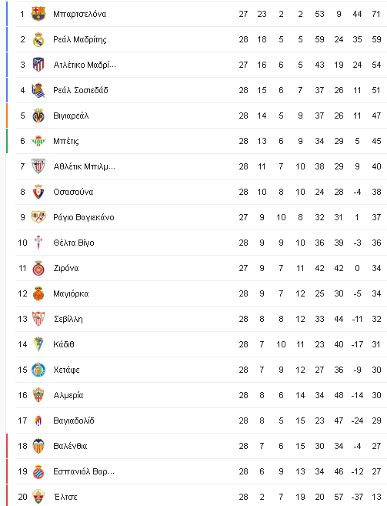
Task: Select the Σεβίλλη team name
Action: coord(68,319)
